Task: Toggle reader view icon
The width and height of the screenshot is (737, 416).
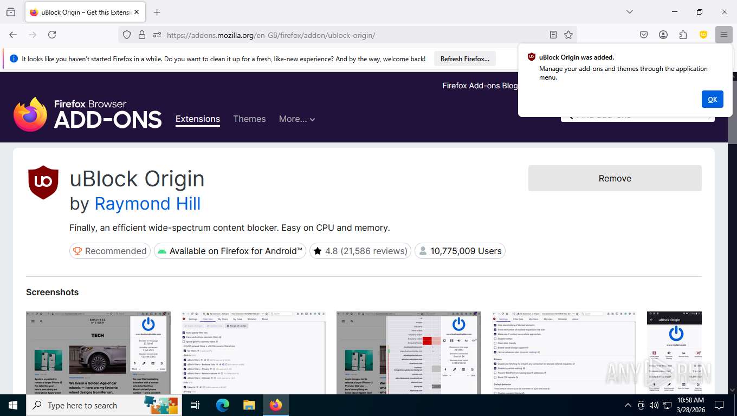Action: 553,35
